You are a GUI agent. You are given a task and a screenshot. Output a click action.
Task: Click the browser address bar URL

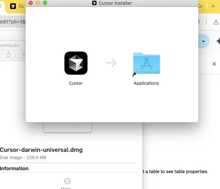(13, 22)
